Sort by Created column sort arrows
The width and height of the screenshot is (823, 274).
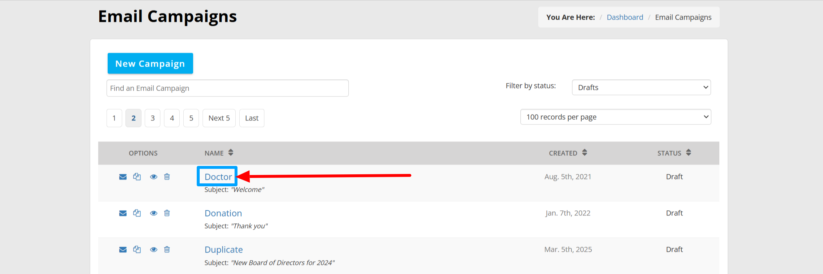click(x=584, y=152)
